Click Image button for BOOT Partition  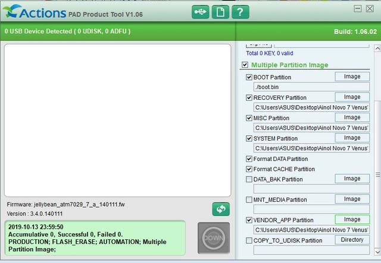(x=352, y=77)
